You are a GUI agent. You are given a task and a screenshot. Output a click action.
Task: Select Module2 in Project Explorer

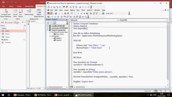coord(59,40)
